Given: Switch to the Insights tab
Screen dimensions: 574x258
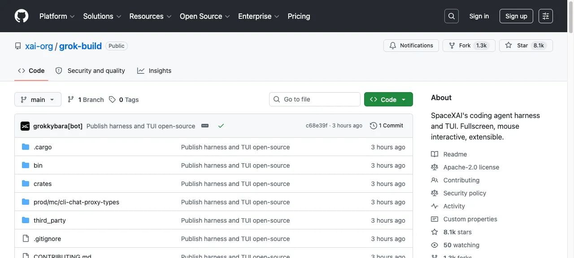Looking at the screenshot, I should point(154,71).
